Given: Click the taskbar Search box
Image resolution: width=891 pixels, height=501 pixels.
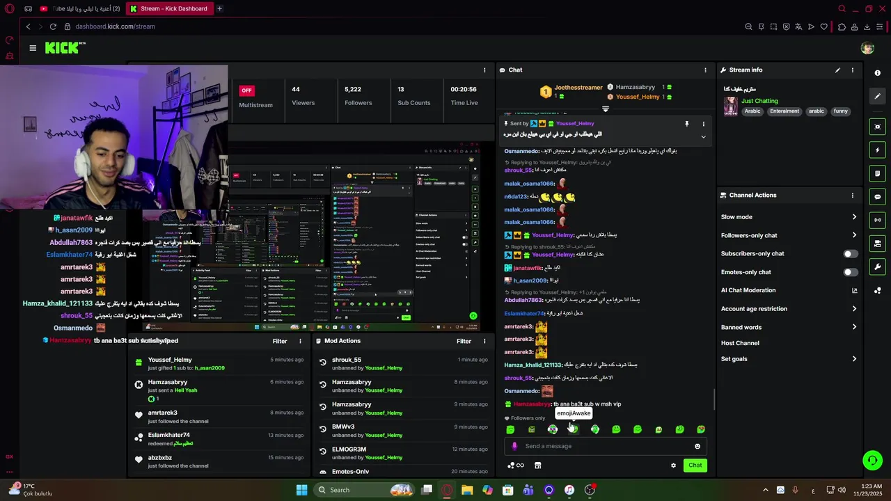Looking at the screenshot, I should pyautogui.click(x=363, y=490).
